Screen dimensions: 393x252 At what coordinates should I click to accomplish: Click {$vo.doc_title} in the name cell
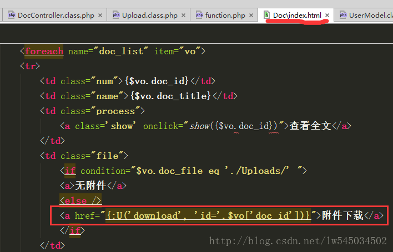[170, 96]
